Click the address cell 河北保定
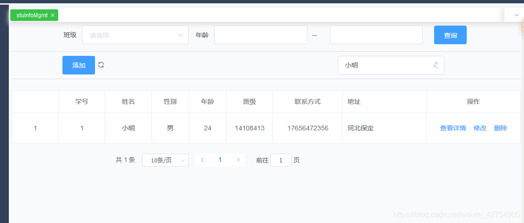The image size is (524, 223). (x=384, y=128)
